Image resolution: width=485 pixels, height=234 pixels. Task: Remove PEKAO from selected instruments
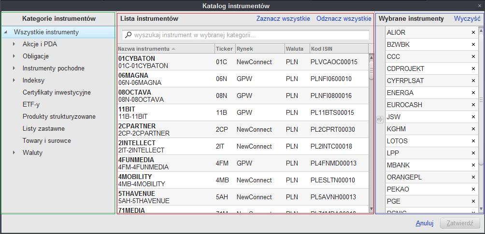tap(473, 189)
